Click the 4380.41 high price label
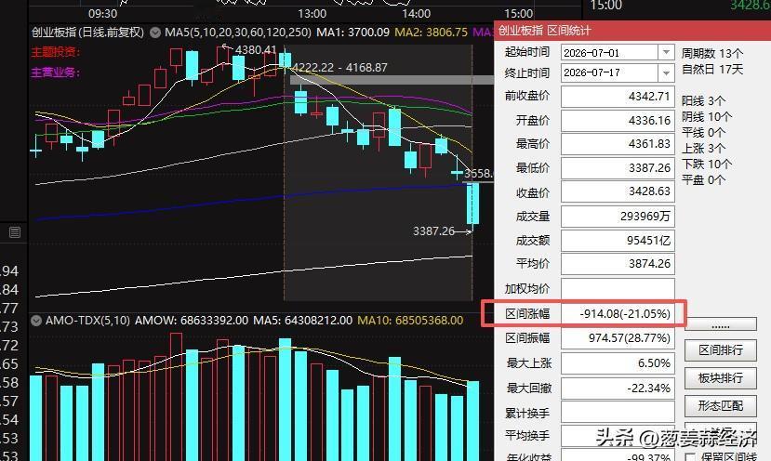771x461 pixels. pyautogui.click(x=256, y=50)
